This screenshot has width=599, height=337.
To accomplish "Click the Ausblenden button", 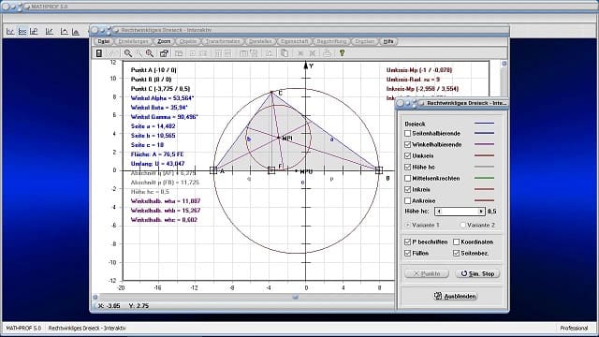I will [456, 296].
